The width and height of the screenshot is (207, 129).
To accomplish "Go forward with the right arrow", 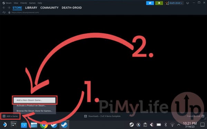I will (9, 8).
